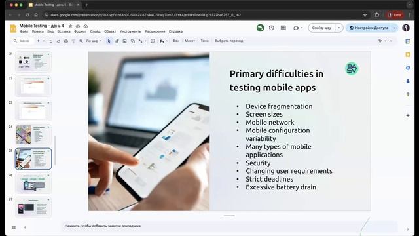419x236 pixels.
Task: Click the zoom magnifier icon
Action: point(81,41)
